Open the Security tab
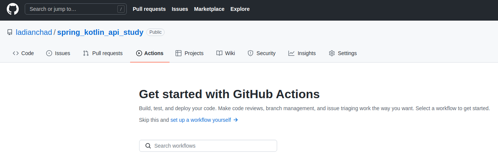 click(262, 53)
